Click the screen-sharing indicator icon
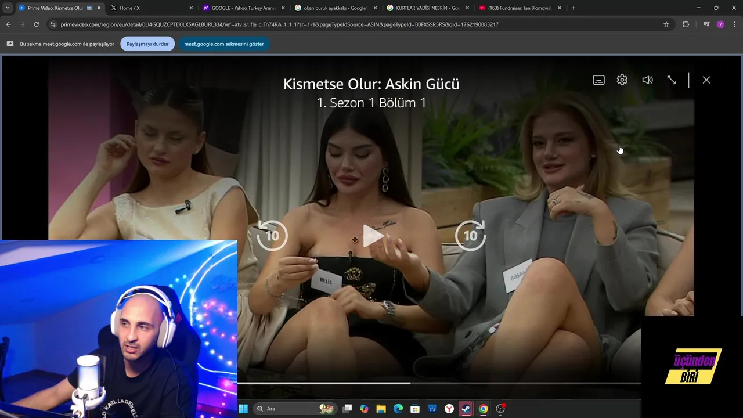The image size is (743, 418). coord(10,44)
